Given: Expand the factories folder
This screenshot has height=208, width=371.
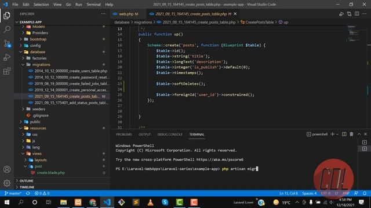Looking at the screenshot, I should pyautogui.click(x=23, y=58).
